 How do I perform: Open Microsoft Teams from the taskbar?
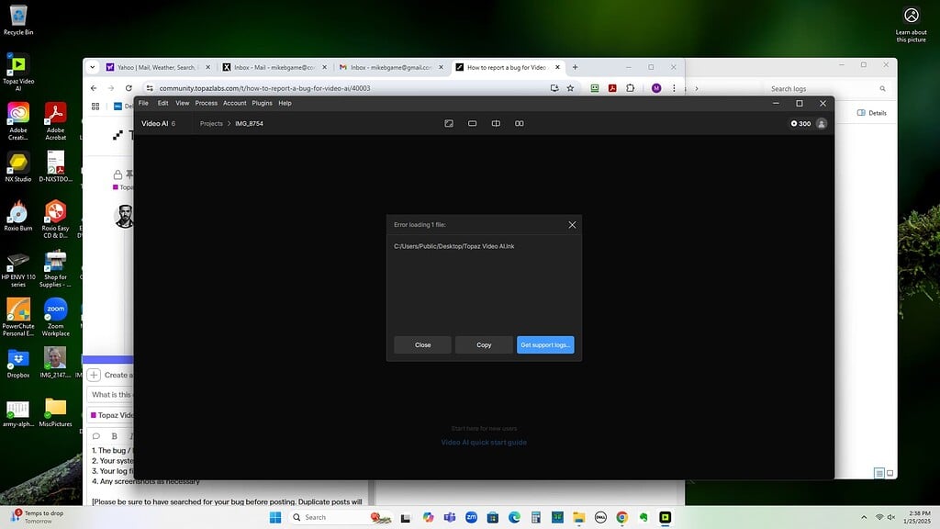450,517
